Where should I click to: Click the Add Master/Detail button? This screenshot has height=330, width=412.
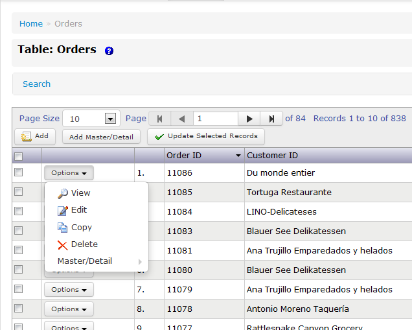click(x=101, y=137)
